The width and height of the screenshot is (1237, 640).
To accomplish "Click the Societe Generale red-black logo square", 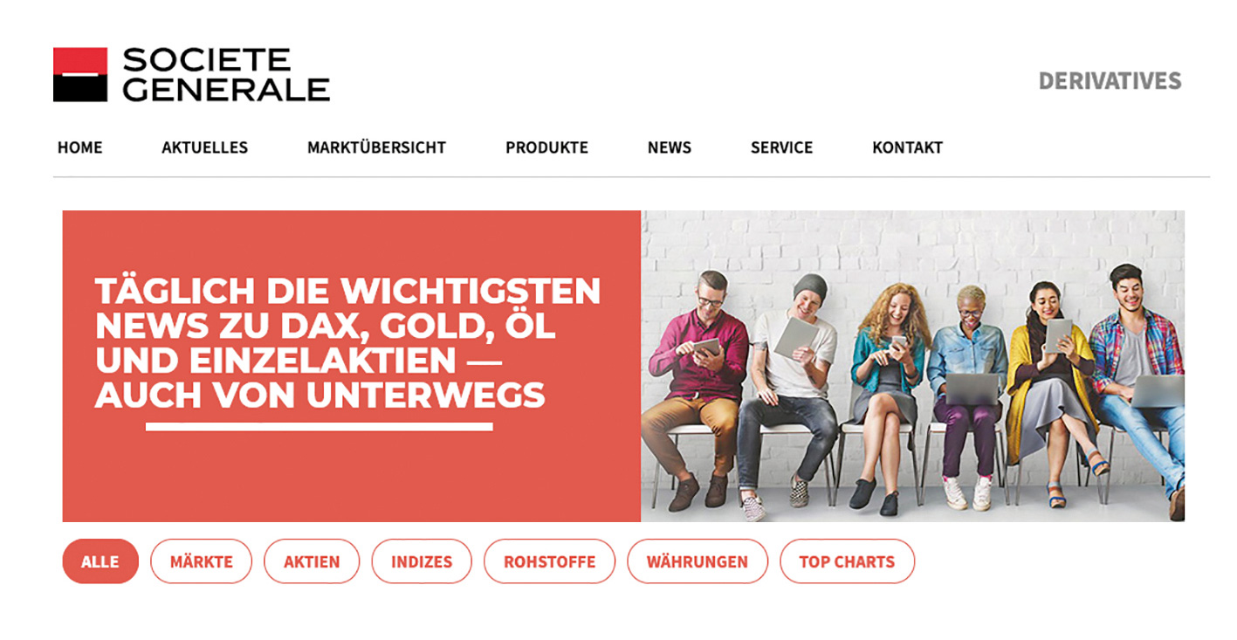I will (80, 75).
